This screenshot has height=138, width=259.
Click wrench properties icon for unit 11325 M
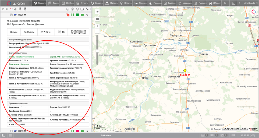coord(87,15)
